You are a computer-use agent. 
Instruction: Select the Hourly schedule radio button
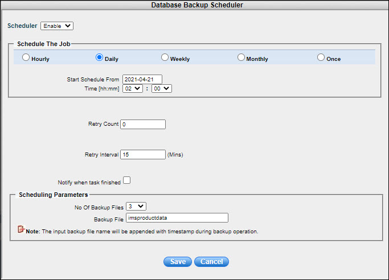(25, 57)
